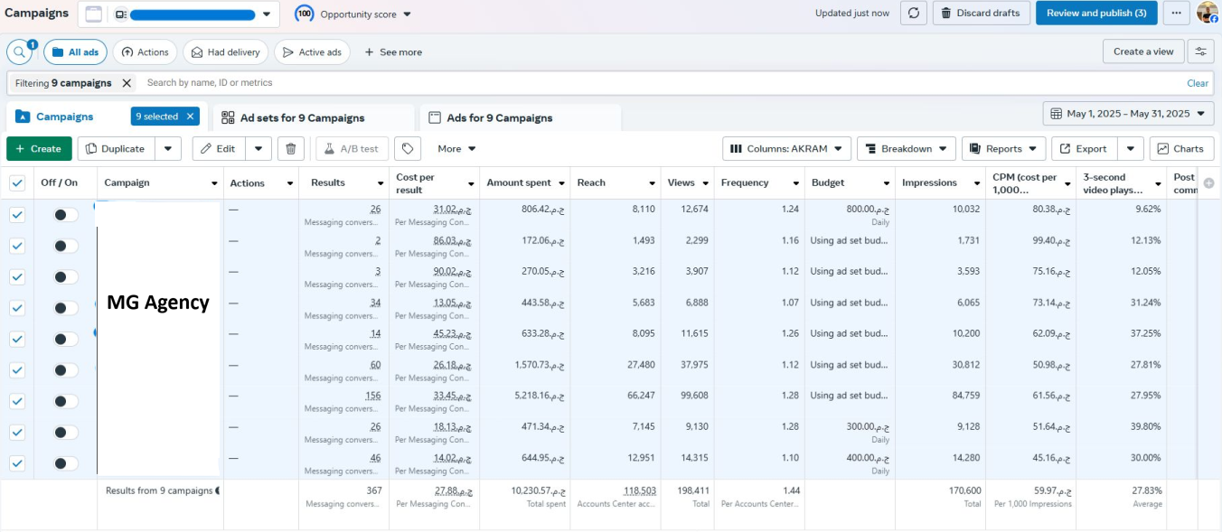Open the view settings sliders icon
The height and width of the screenshot is (532, 1222).
pos(1201,52)
